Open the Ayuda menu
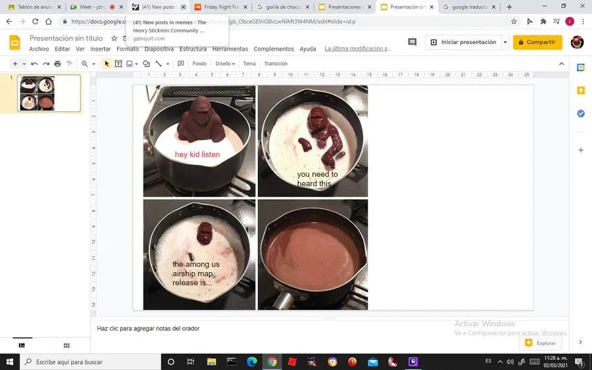 coord(308,49)
